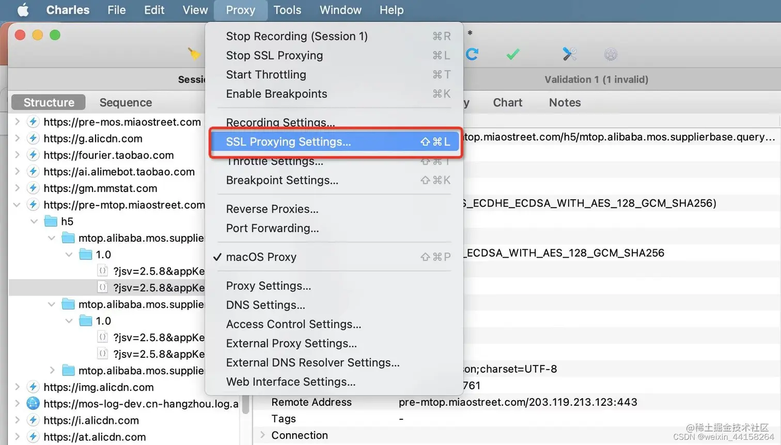Click the Remote Address row label

pyautogui.click(x=311, y=402)
